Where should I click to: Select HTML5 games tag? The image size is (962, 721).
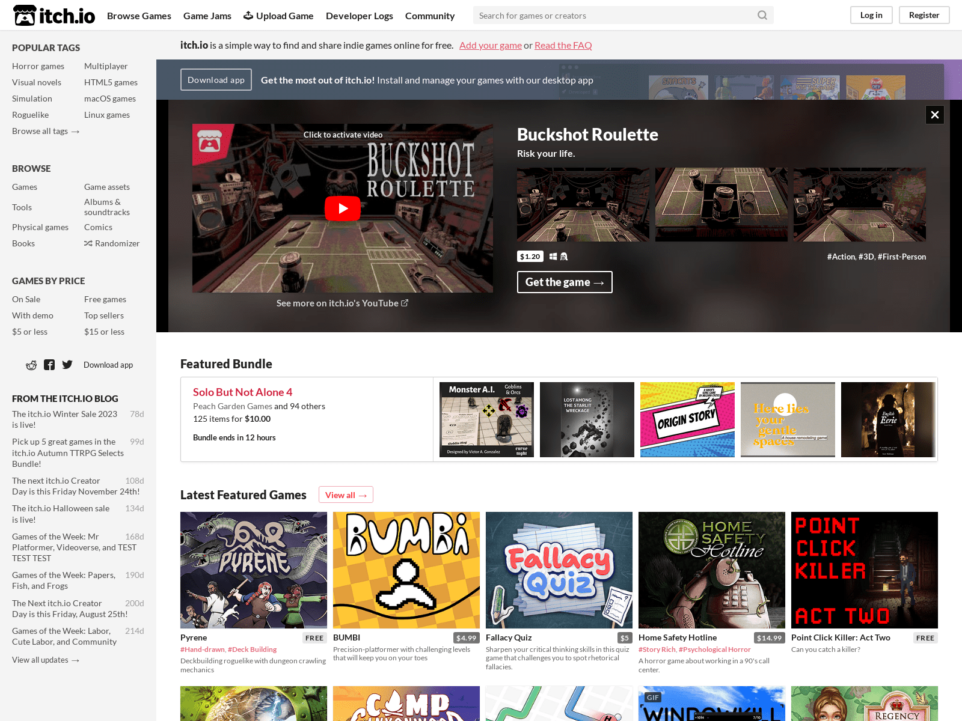[111, 82]
